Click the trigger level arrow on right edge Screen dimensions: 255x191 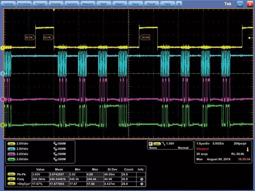(x=250, y=38)
